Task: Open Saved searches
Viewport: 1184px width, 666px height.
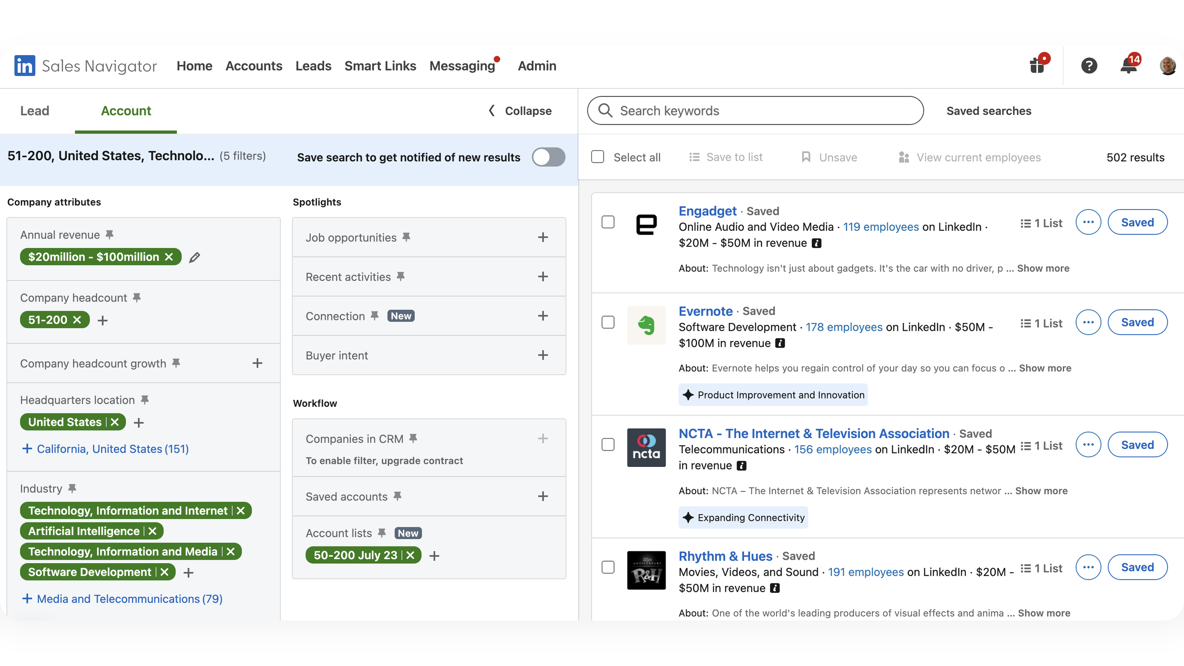Action: (x=989, y=111)
